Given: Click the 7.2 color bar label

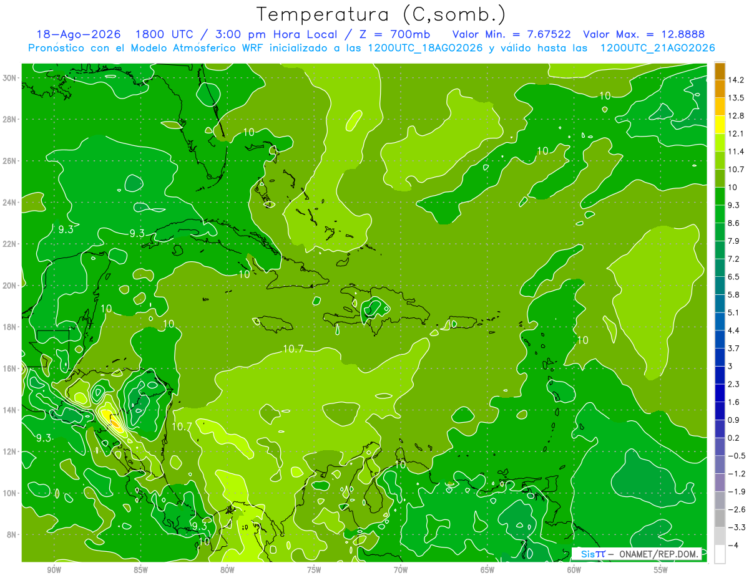Looking at the screenshot, I should pyautogui.click(x=734, y=259).
